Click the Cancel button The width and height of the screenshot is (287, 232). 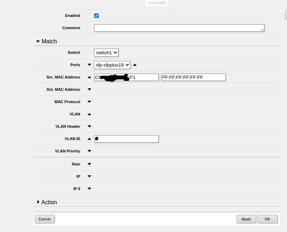(45, 219)
